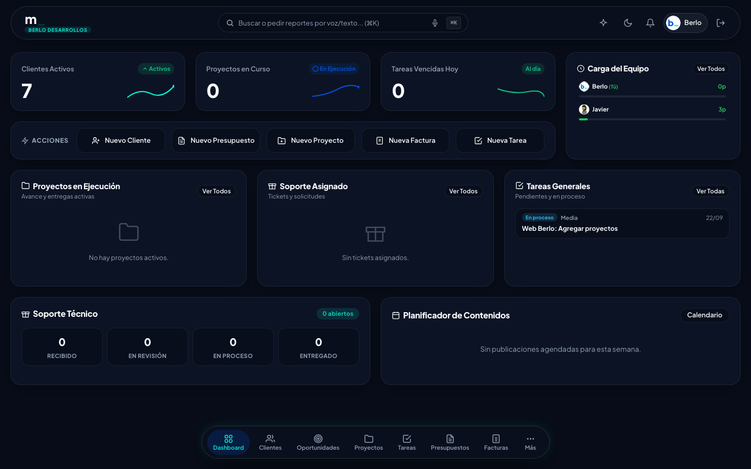This screenshot has height=469, width=751.
Task: Select the Dashboard tab in bottom nav
Action: tap(228, 442)
